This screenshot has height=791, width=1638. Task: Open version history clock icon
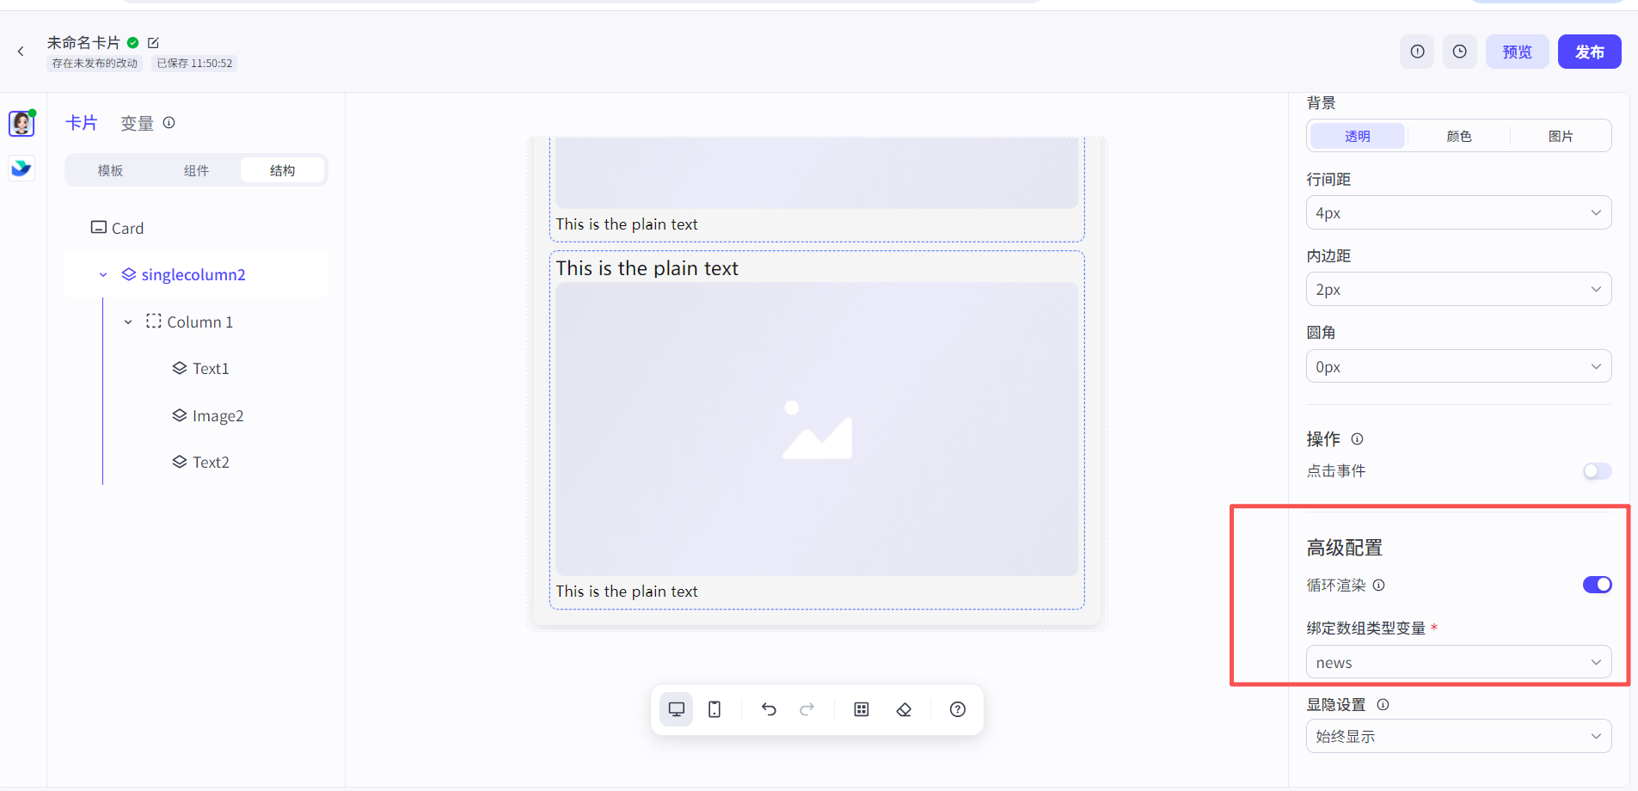1460,52
